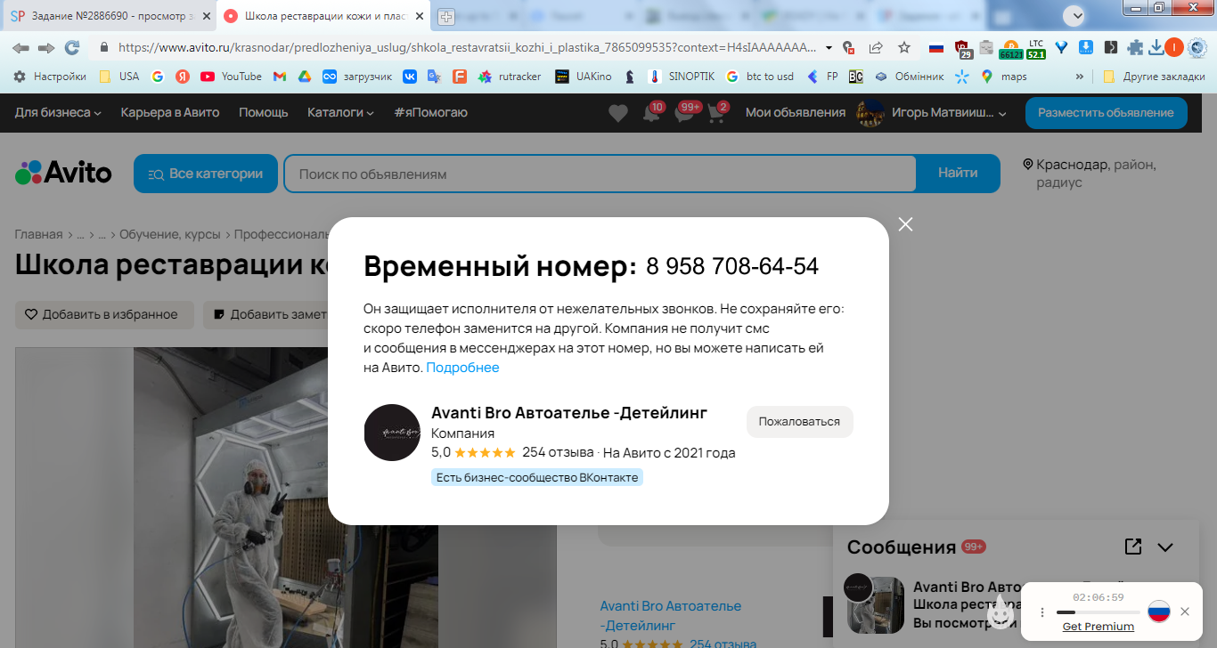This screenshot has width=1217, height=648.
Task: Open SINOPTIK bookmark
Action: point(681,77)
